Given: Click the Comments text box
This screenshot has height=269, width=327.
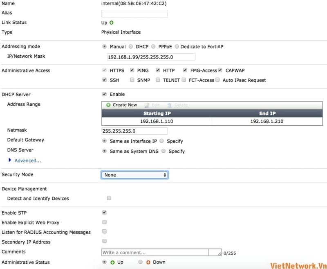Looking at the screenshot, I should click(161, 253).
